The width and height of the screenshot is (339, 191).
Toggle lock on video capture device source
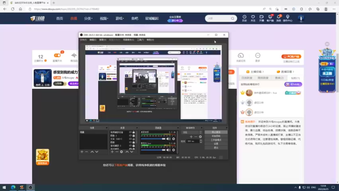point(133,132)
